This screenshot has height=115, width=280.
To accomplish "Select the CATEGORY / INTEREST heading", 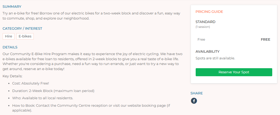I will point(22,28).
